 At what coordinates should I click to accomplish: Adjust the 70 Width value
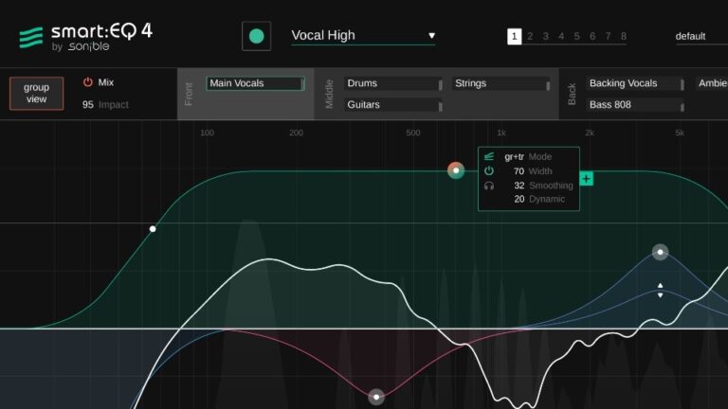(x=519, y=171)
